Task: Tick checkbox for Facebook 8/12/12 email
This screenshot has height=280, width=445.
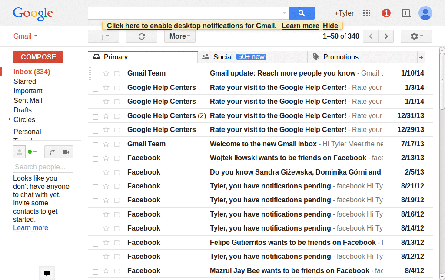Action: [x=95, y=257]
